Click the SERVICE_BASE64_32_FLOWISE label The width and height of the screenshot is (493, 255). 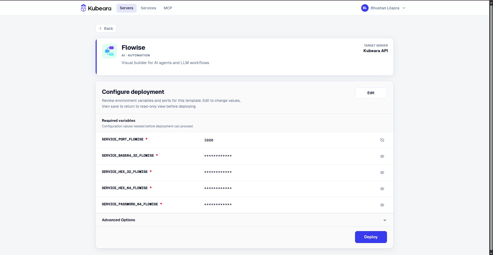click(128, 156)
